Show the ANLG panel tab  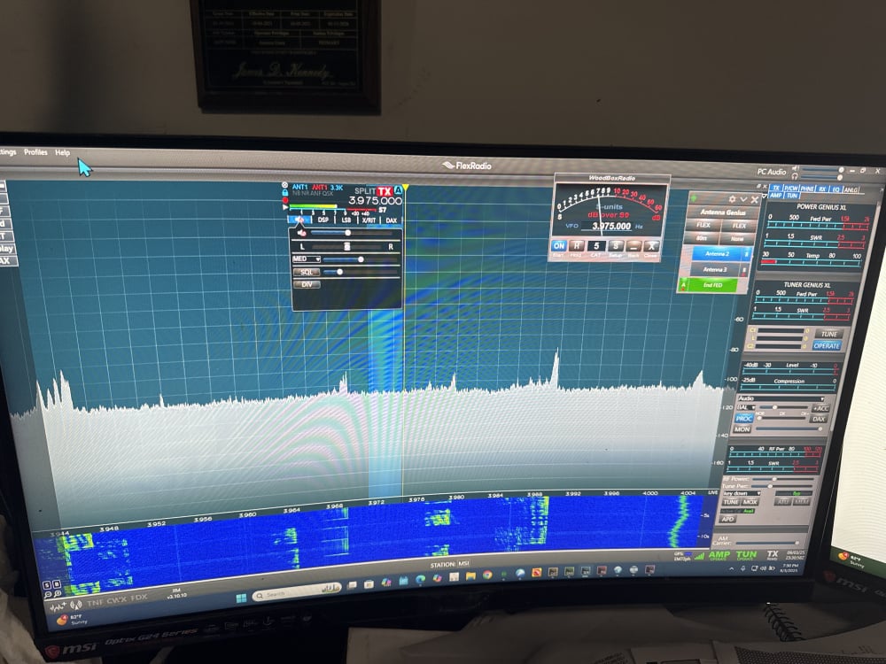[x=851, y=190]
